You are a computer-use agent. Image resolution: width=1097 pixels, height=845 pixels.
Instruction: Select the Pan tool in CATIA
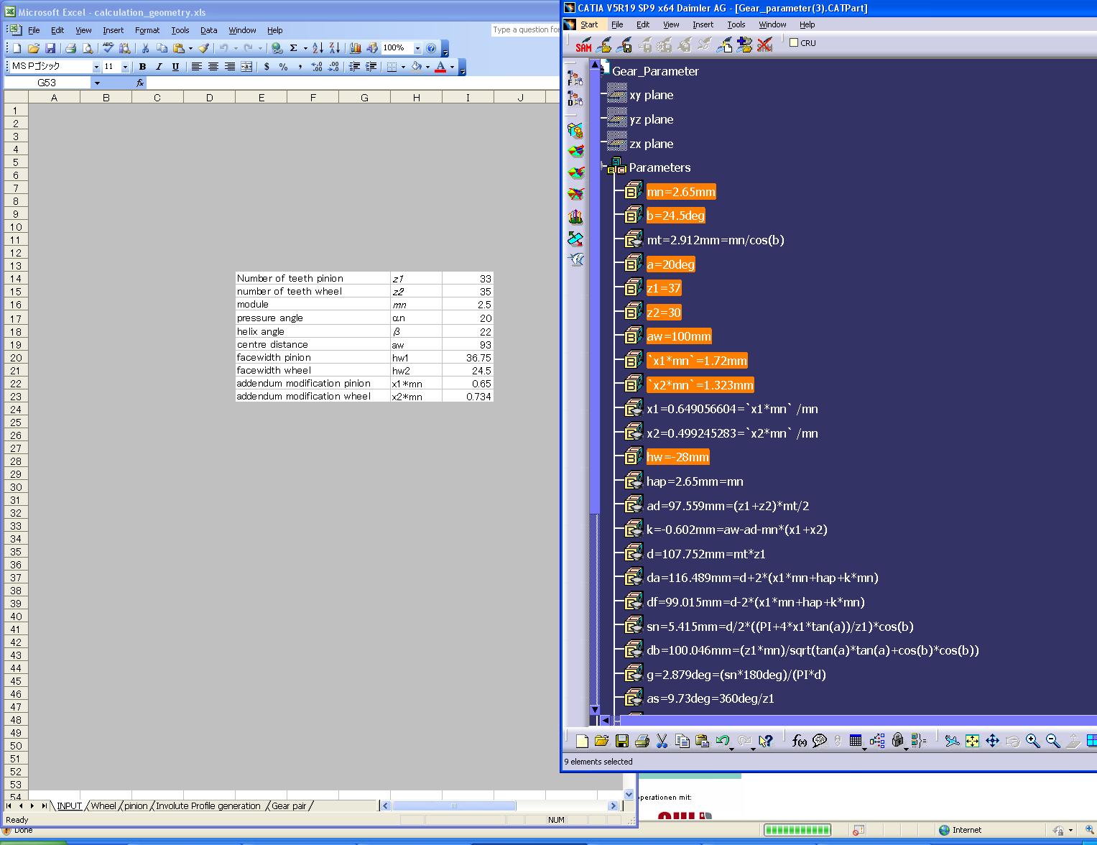tap(992, 741)
